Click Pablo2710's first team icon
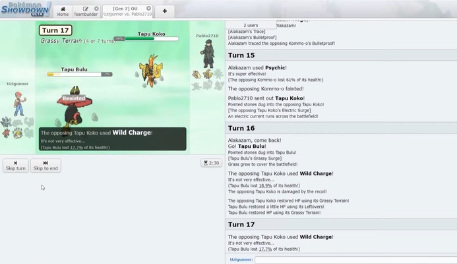This screenshot has height=264, width=457. [197, 75]
